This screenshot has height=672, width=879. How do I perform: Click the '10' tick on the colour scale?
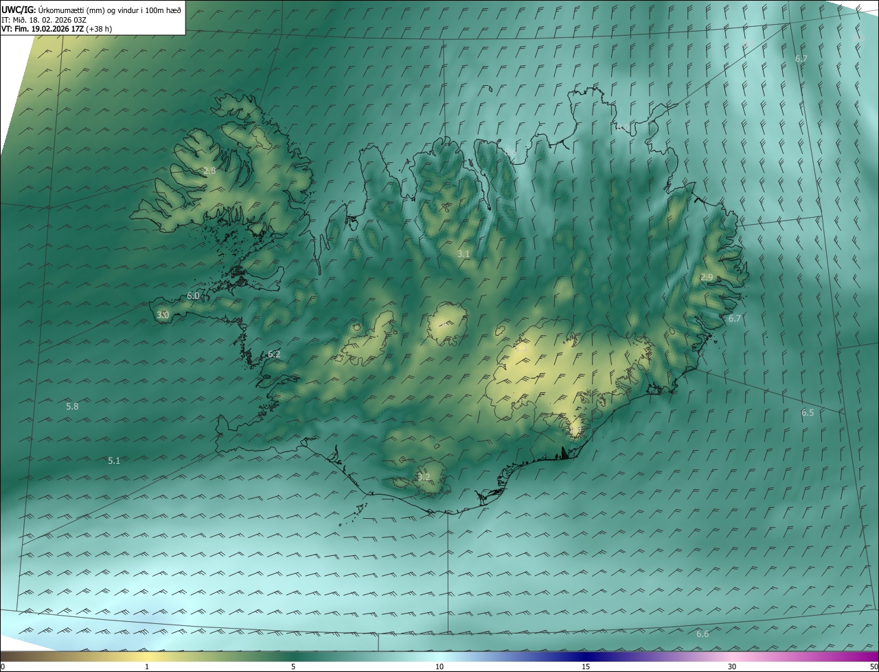click(x=439, y=667)
